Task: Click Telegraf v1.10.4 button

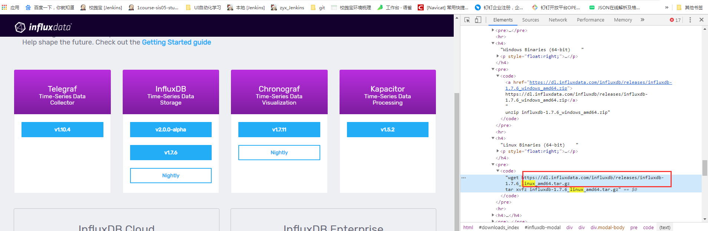Action: (62, 129)
